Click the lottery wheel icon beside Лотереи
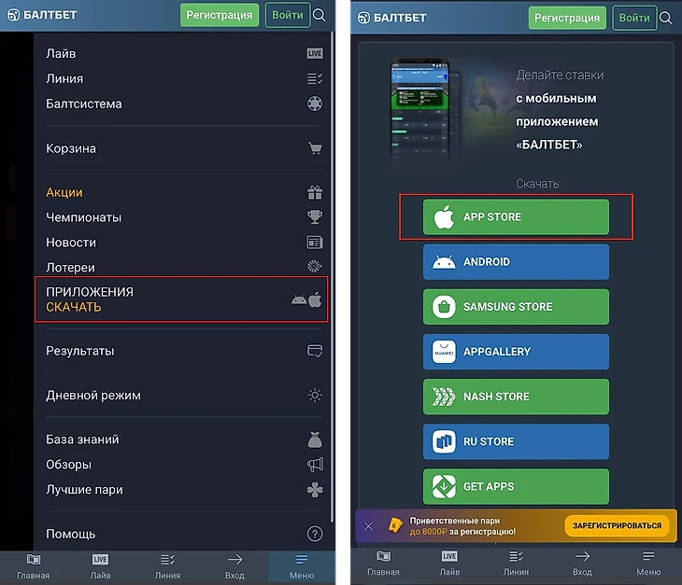This screenshot has width=682, height=585. [x=315, y=266]
